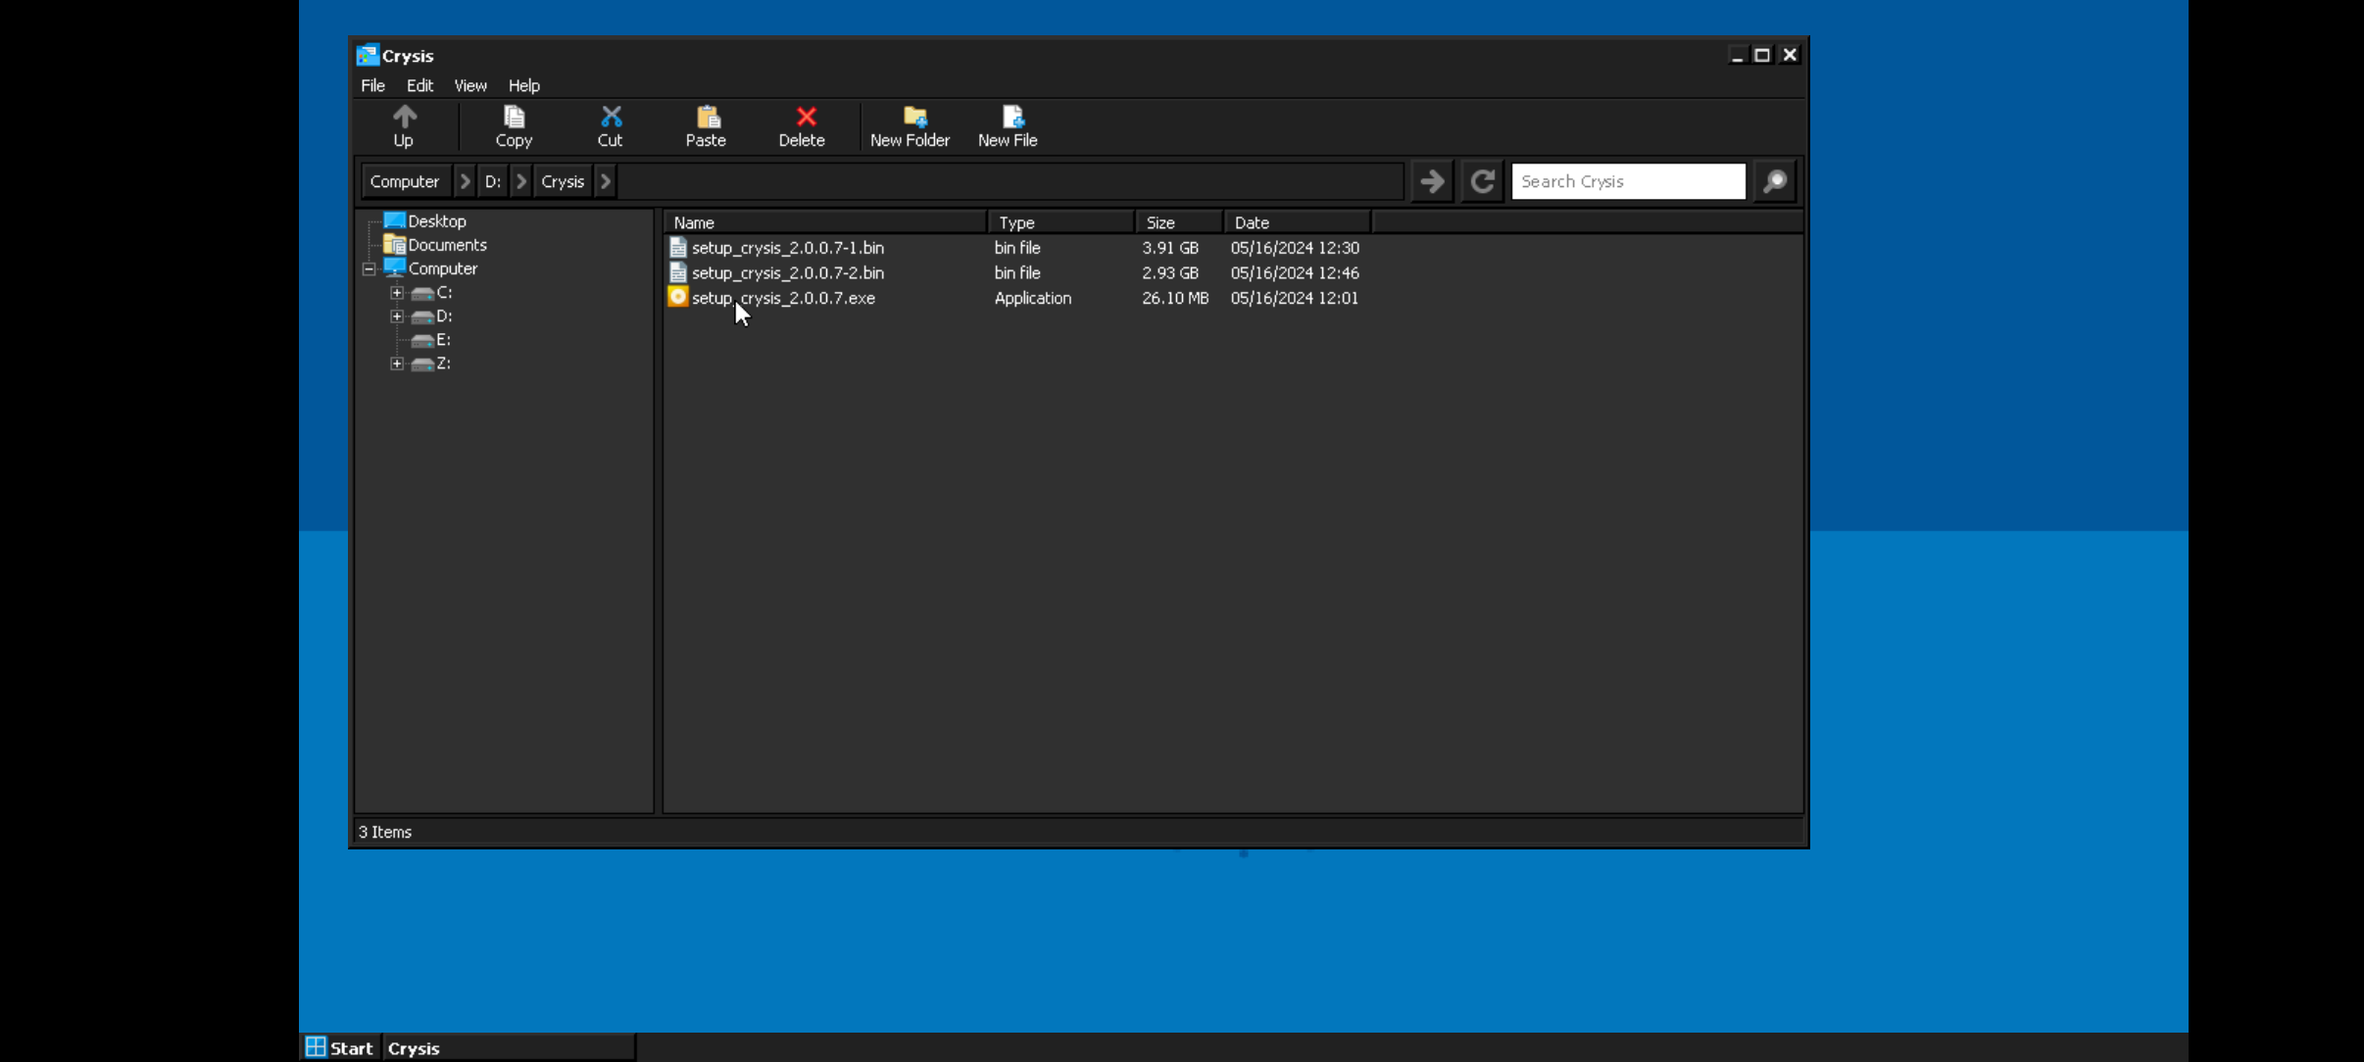This screenshot has width=2364, height=1062.
Task: Click the Go arrow next to address bar
Action: coord(1432,181)
